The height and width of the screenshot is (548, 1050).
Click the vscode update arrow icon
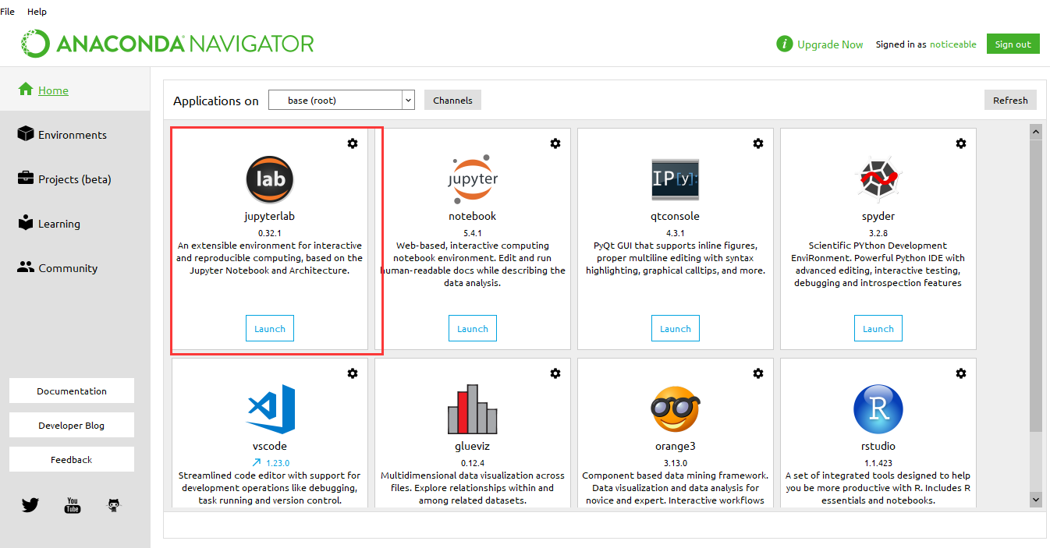(x=256, y=462)
